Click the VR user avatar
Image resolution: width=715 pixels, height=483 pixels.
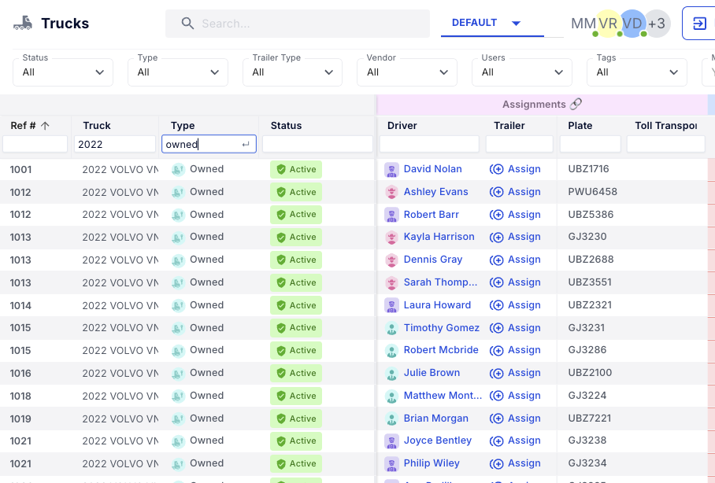(x=607, y=24)
